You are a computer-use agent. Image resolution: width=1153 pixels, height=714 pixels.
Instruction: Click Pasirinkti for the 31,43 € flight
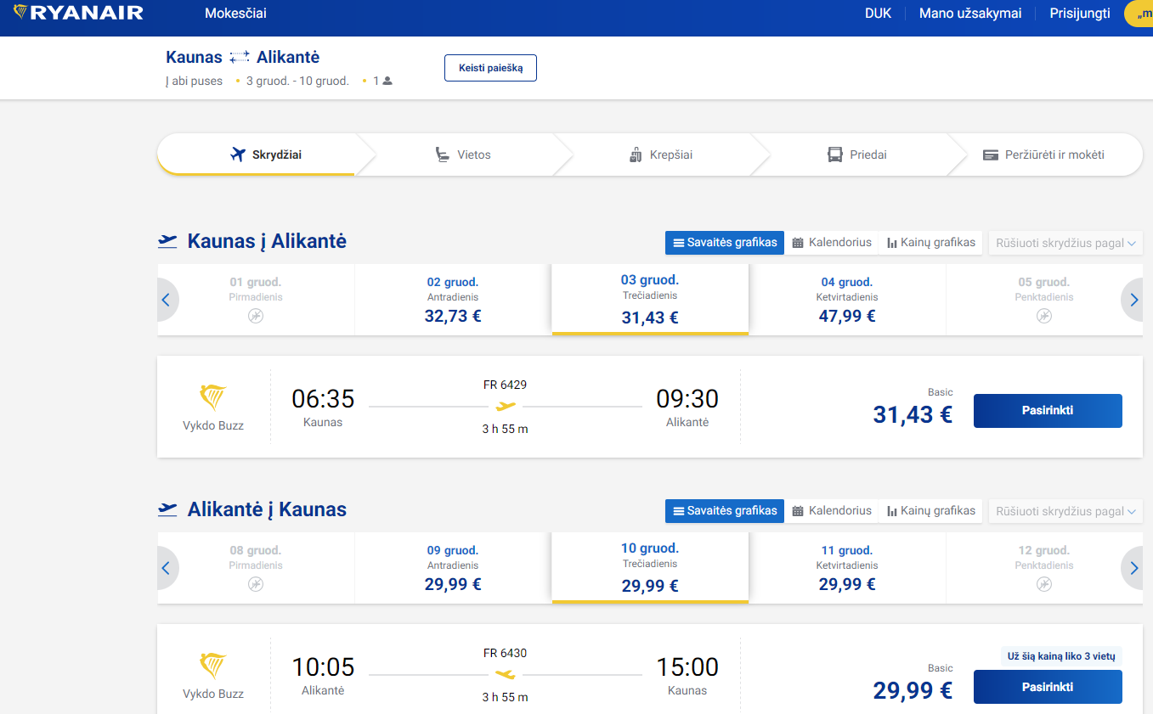(x=1047, y=411)
